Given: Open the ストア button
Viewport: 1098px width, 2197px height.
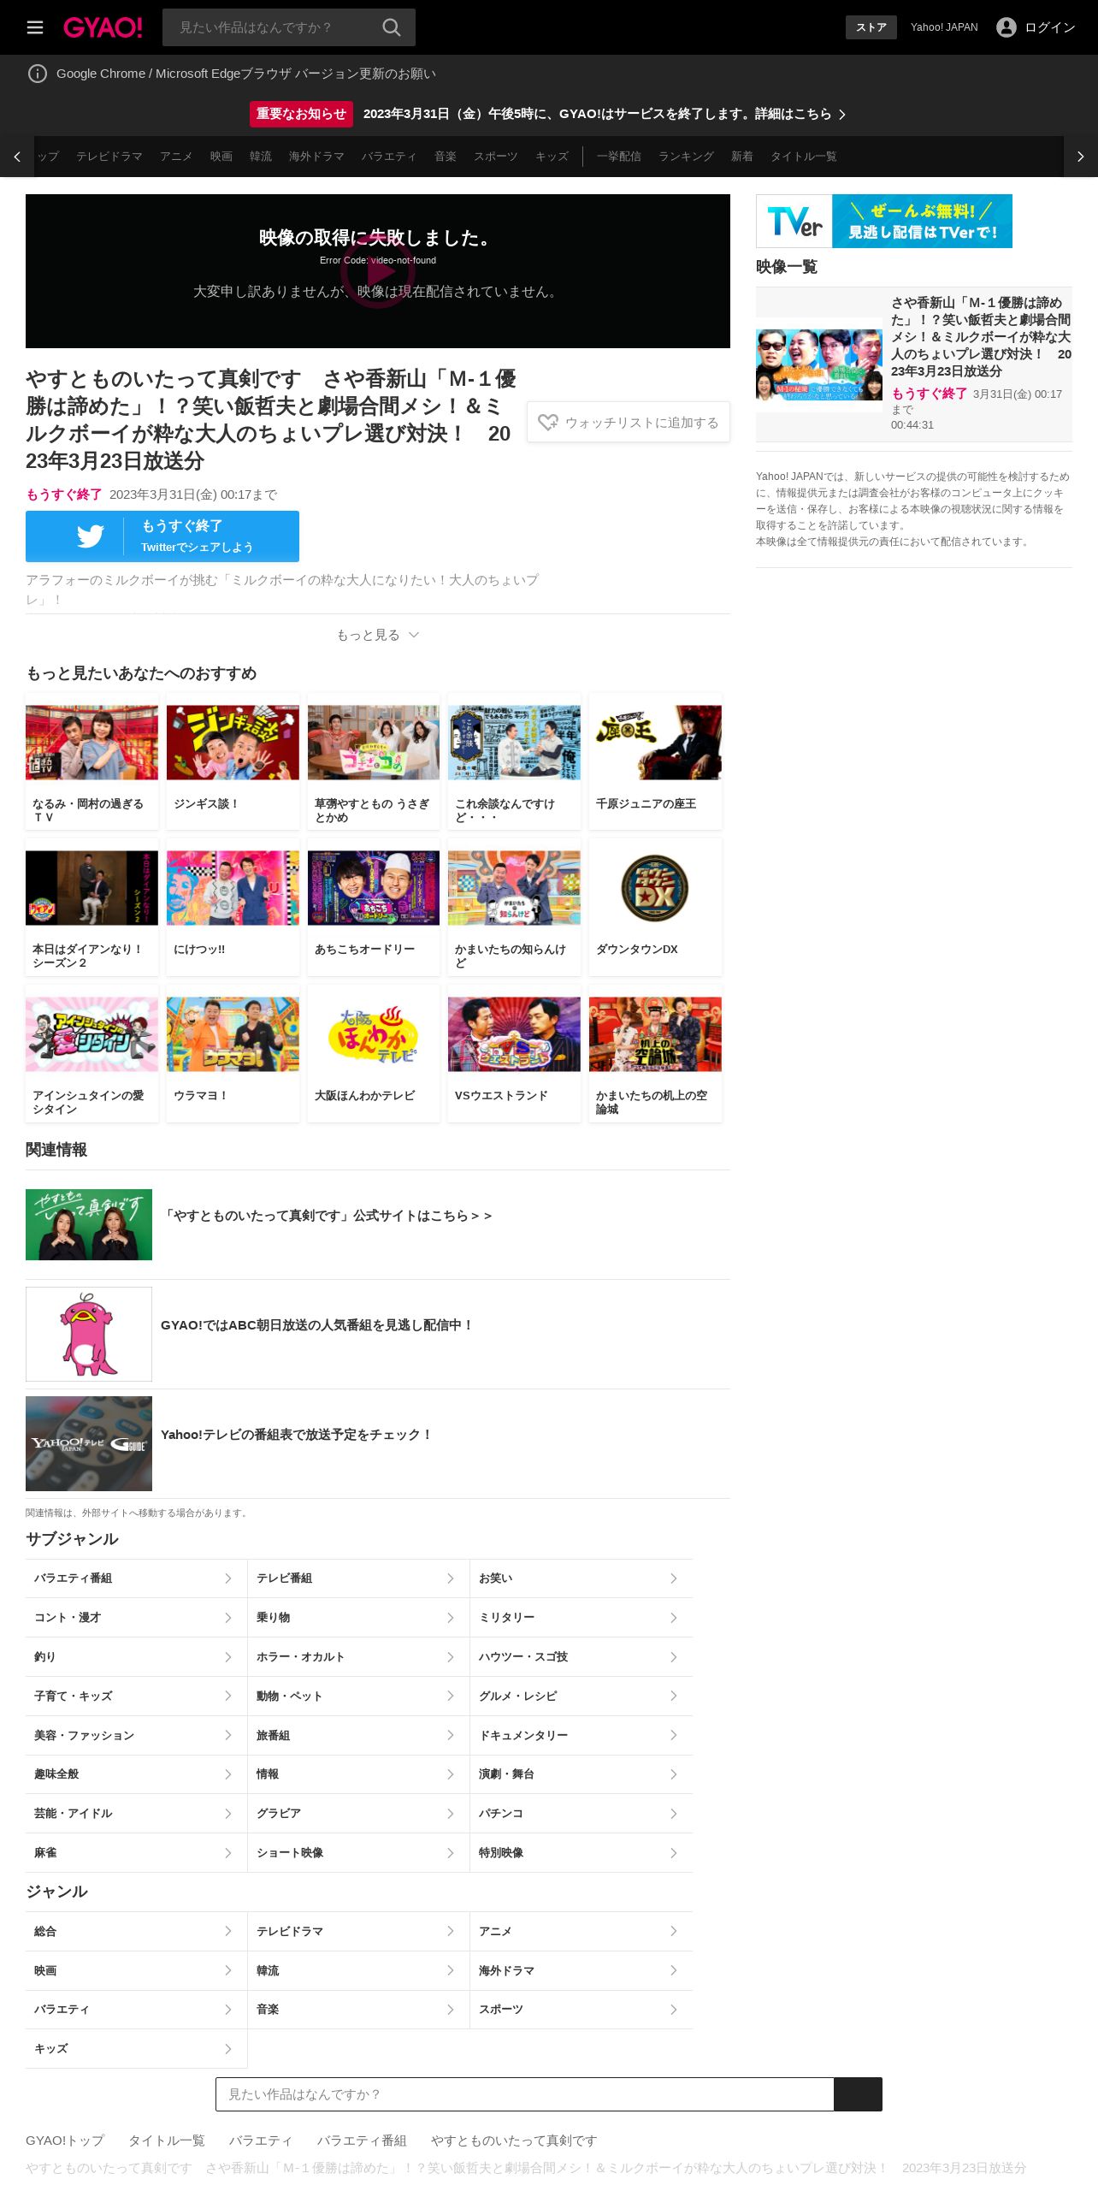Looking at the screenshot, I should [871, 27].
